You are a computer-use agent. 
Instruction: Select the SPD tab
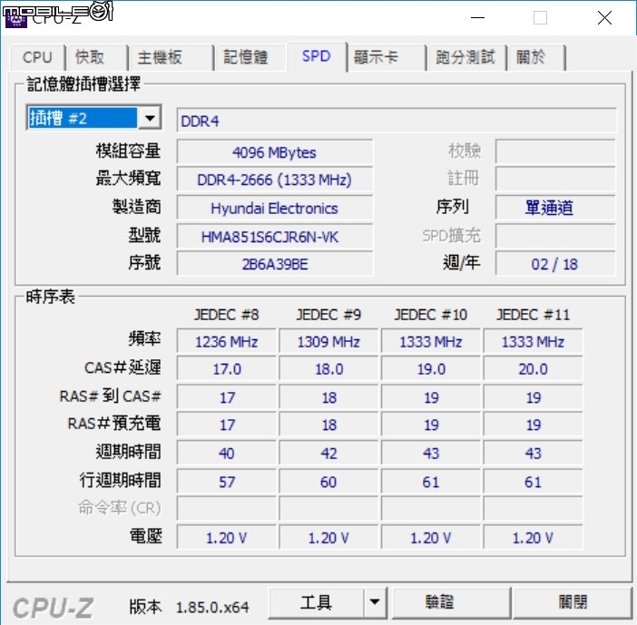coord(317,56)
